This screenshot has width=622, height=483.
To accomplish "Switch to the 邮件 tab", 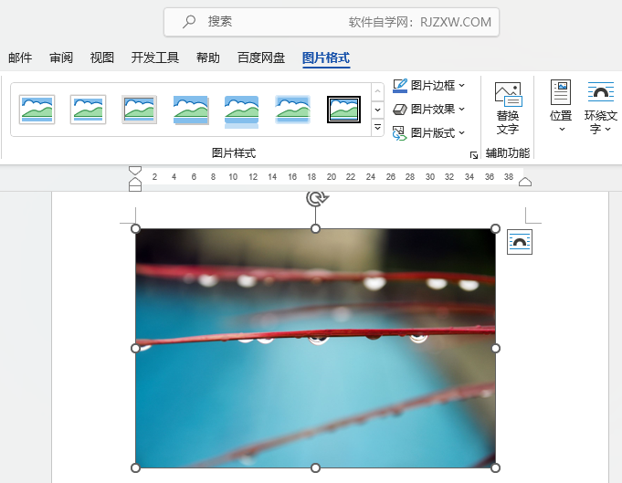I will (20, 58).
